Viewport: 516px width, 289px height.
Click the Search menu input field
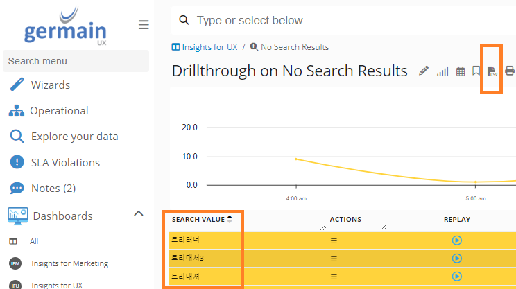pos(76,61)
